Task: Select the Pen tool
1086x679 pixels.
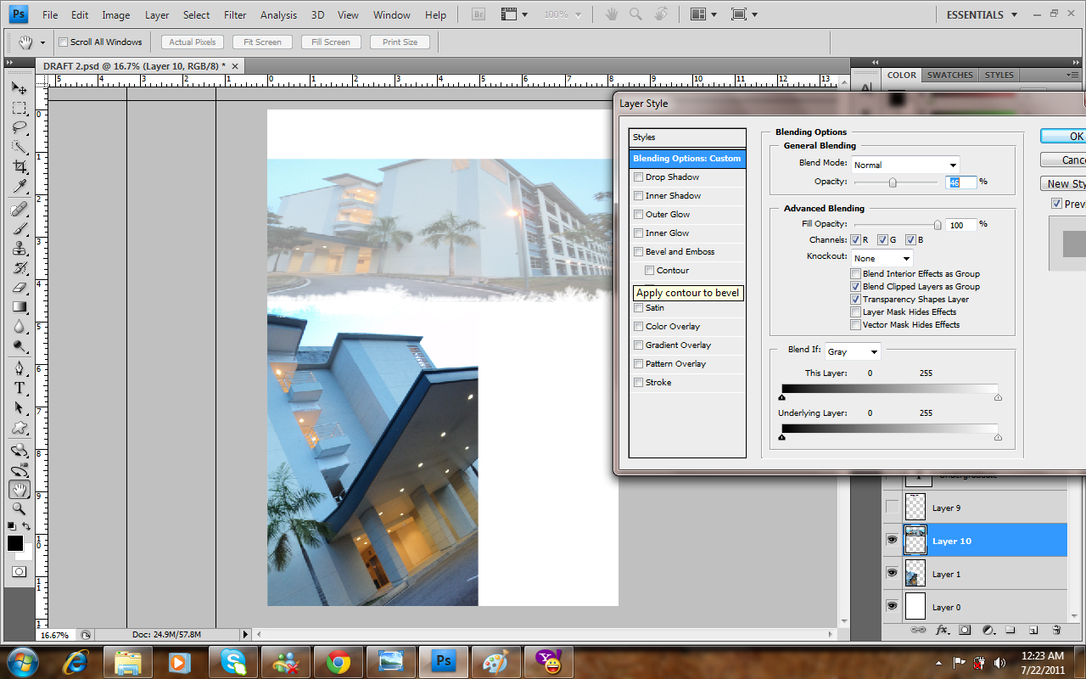Action: point(19,369)
